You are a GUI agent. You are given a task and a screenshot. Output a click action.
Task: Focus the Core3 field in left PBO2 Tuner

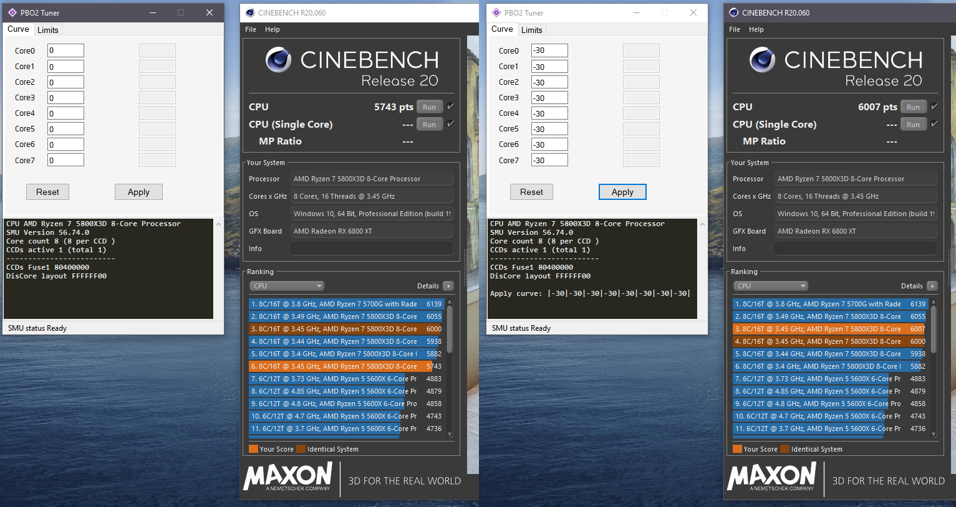65,97
